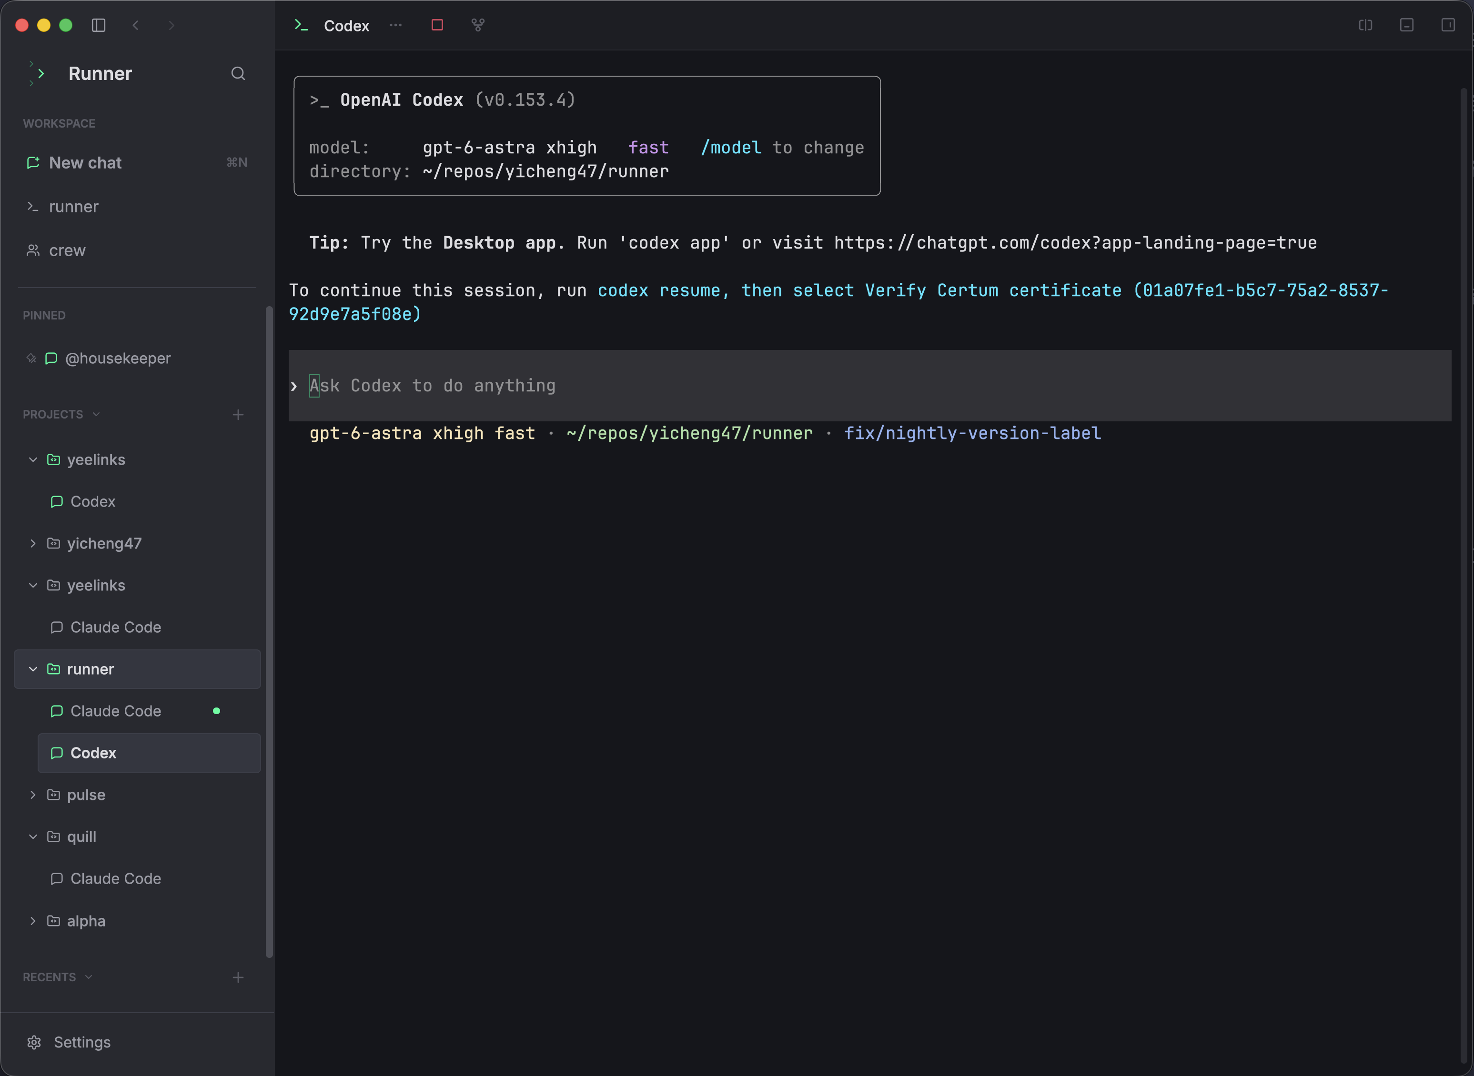Click the quill folder icon
Screen dimensions: 1474x1076
coord(53,837)
